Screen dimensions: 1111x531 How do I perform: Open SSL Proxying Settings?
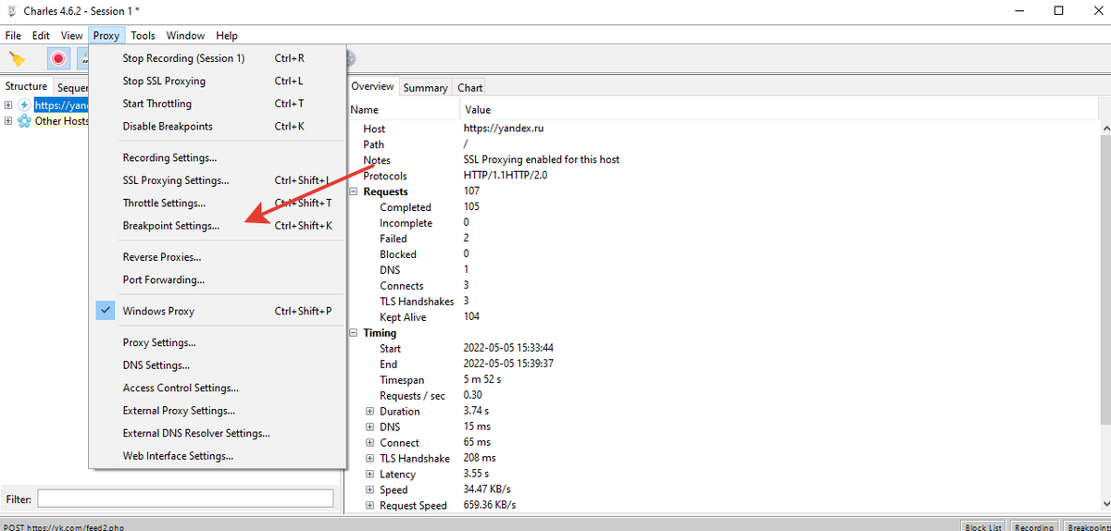218,181
